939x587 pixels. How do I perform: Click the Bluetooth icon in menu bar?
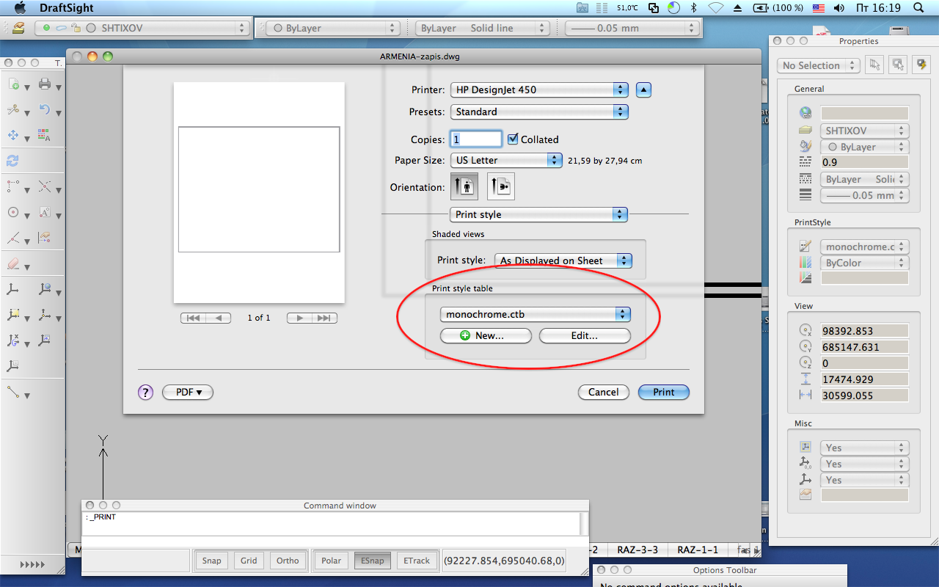coord(694,7)
